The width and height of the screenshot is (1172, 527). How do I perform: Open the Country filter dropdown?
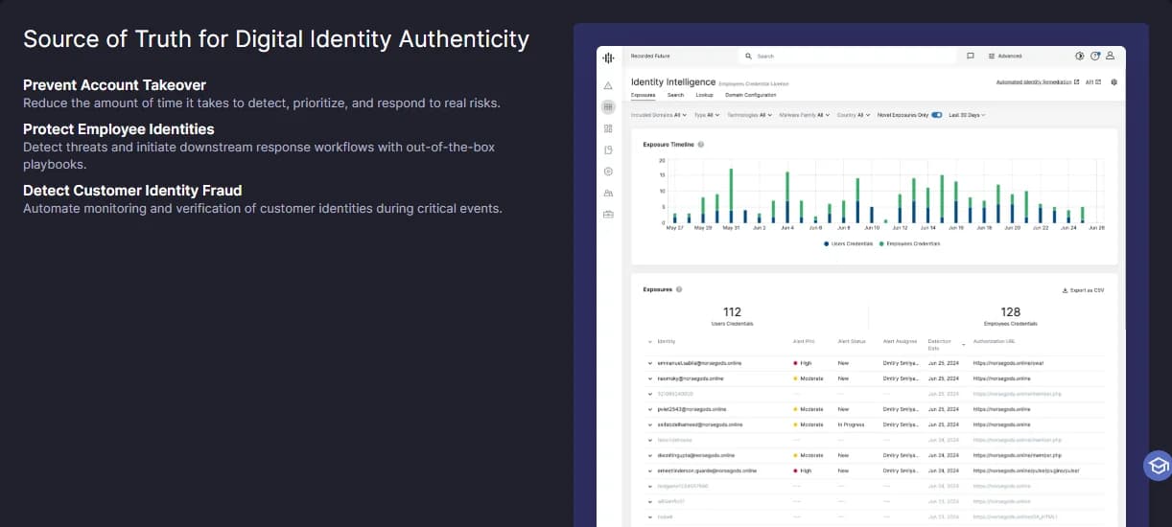[x=854, y=115]
